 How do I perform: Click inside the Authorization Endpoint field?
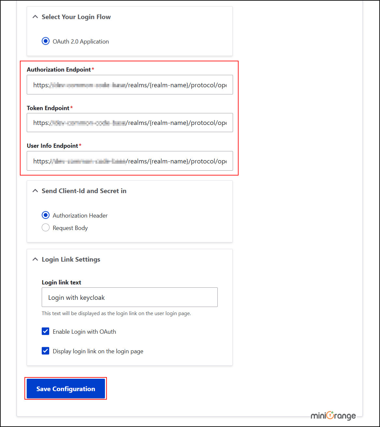(130, 85)
